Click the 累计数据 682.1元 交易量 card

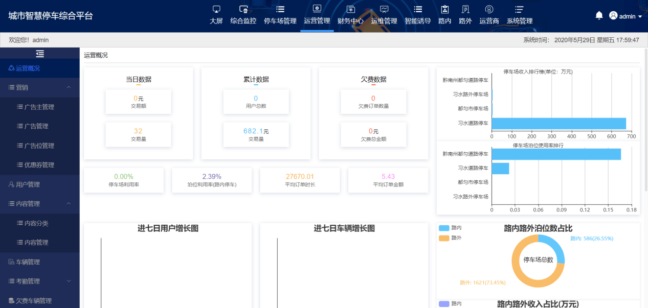coord(256,134)
